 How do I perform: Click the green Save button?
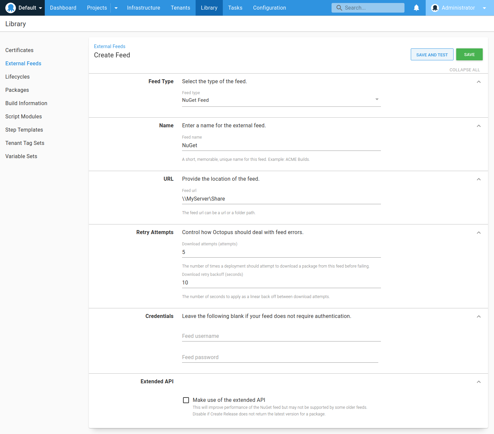pos(469,55)
